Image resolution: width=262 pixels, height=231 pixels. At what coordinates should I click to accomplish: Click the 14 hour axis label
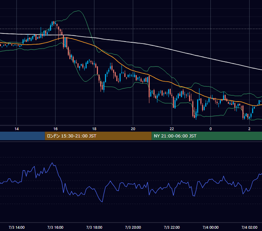(17, 129)
